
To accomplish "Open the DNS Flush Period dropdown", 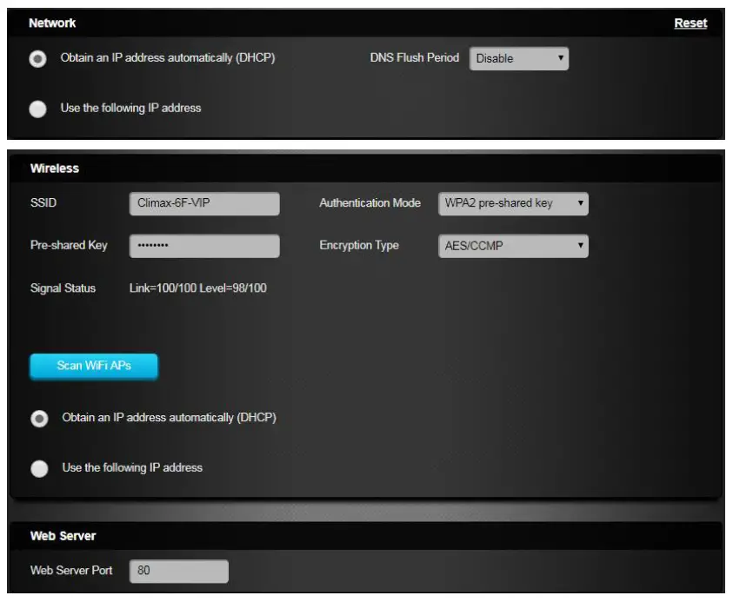I will [x=519, y=59].
